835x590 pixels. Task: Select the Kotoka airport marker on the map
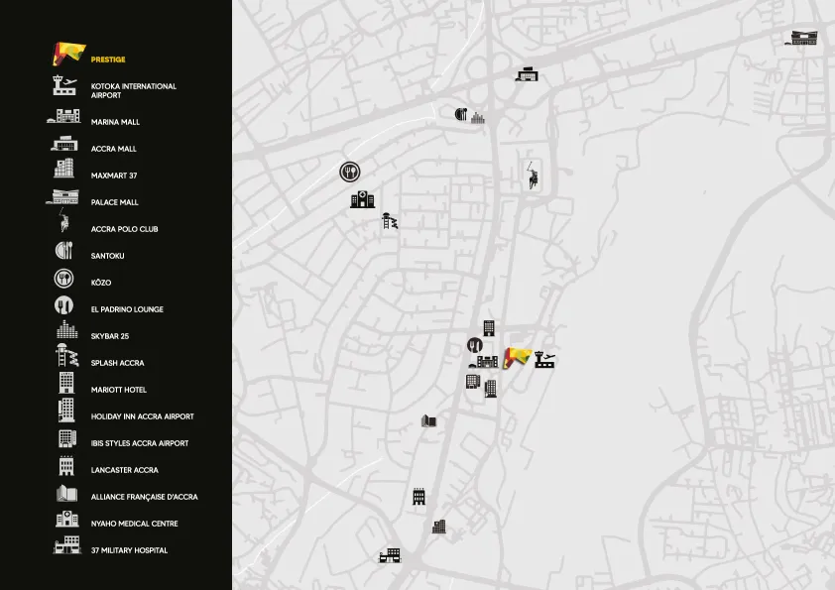[544, 359]
